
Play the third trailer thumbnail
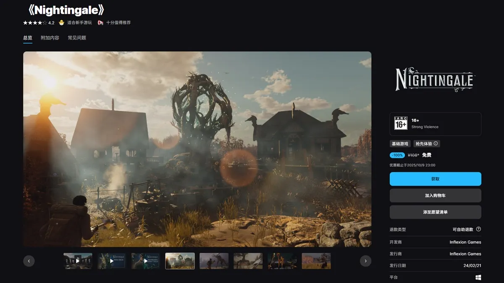pos(146,261)
